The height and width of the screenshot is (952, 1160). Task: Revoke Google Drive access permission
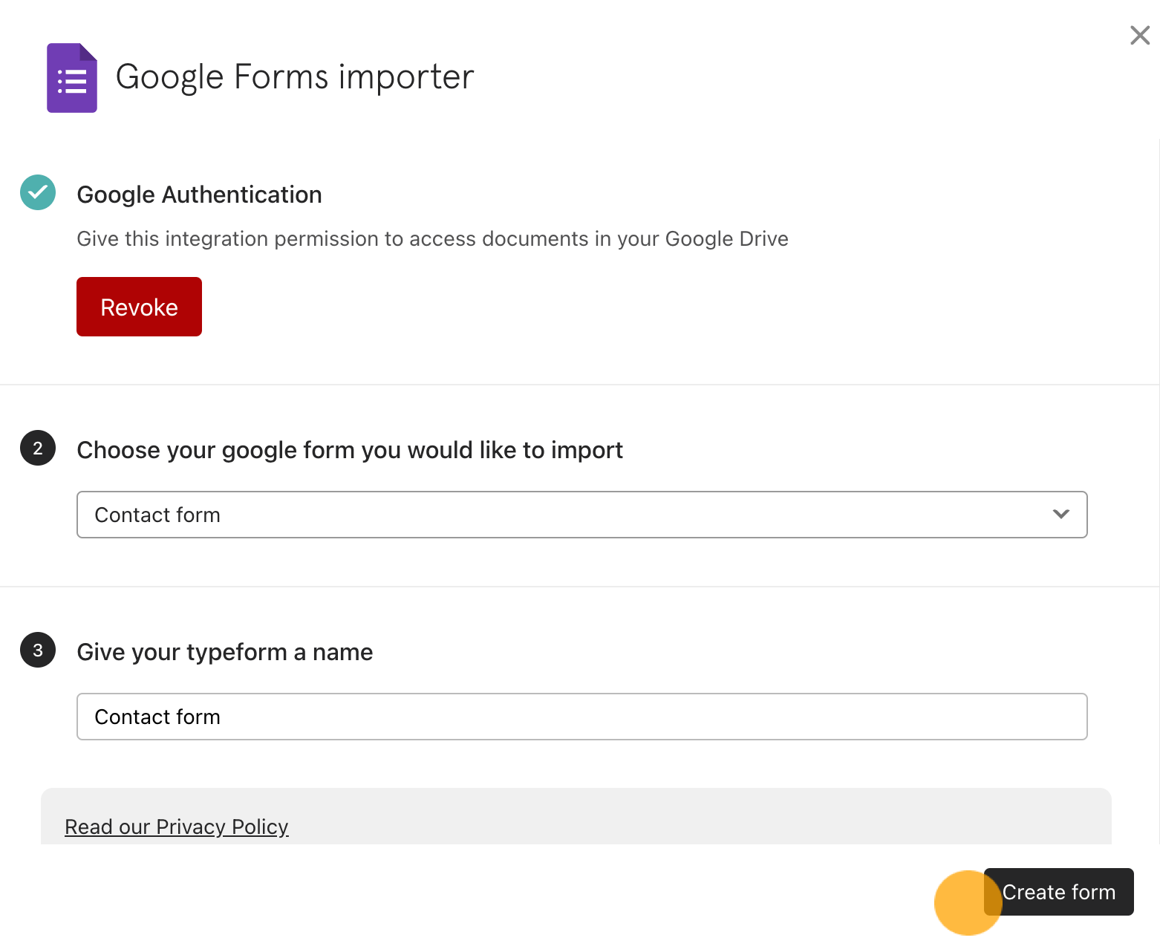point(139,307)
